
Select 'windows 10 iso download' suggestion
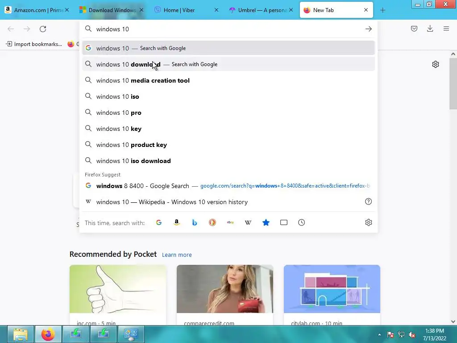coord(228,160)
